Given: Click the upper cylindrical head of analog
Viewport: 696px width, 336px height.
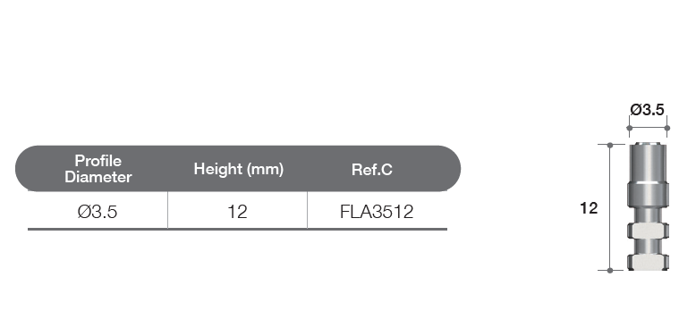Looking at the screenshot, I should pos(648,163).
